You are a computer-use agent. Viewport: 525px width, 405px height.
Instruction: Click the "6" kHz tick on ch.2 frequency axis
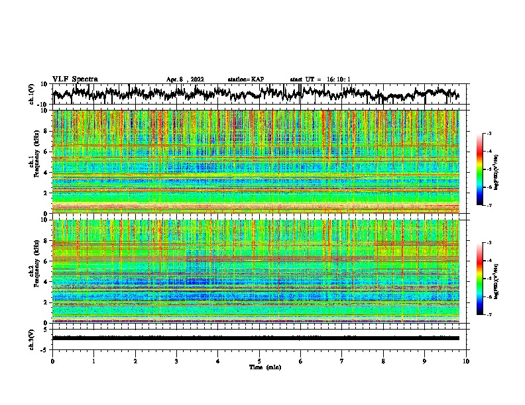pos(46,261)
